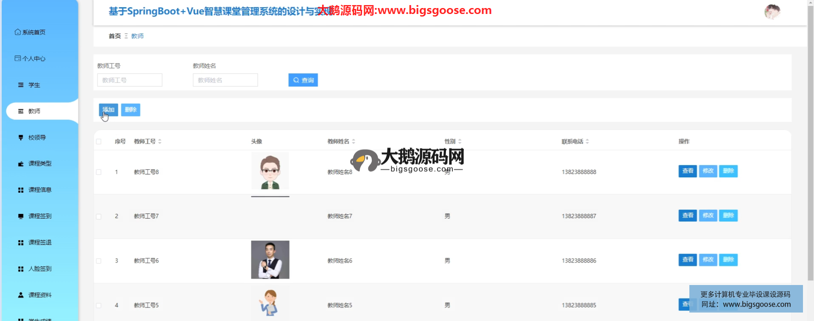The height and width of the screenshot is (321, 814).
Task: Click the 课程类型 sidebar icon
Action: [x=21, y=164]
